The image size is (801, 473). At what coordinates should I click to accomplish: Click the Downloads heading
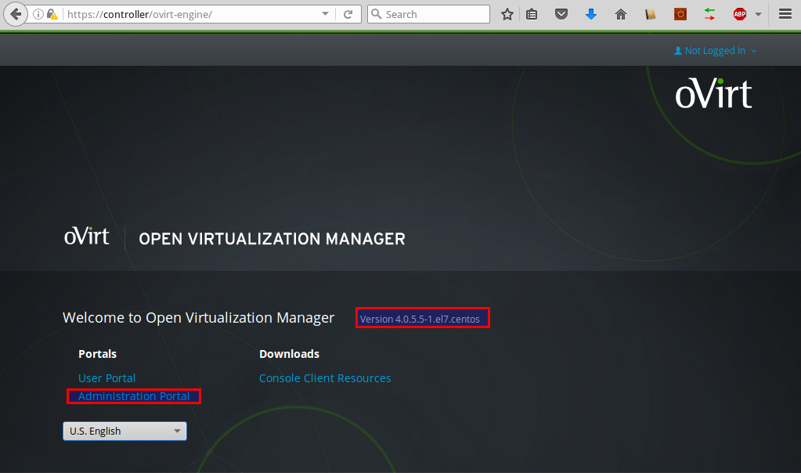coord(289,354)
